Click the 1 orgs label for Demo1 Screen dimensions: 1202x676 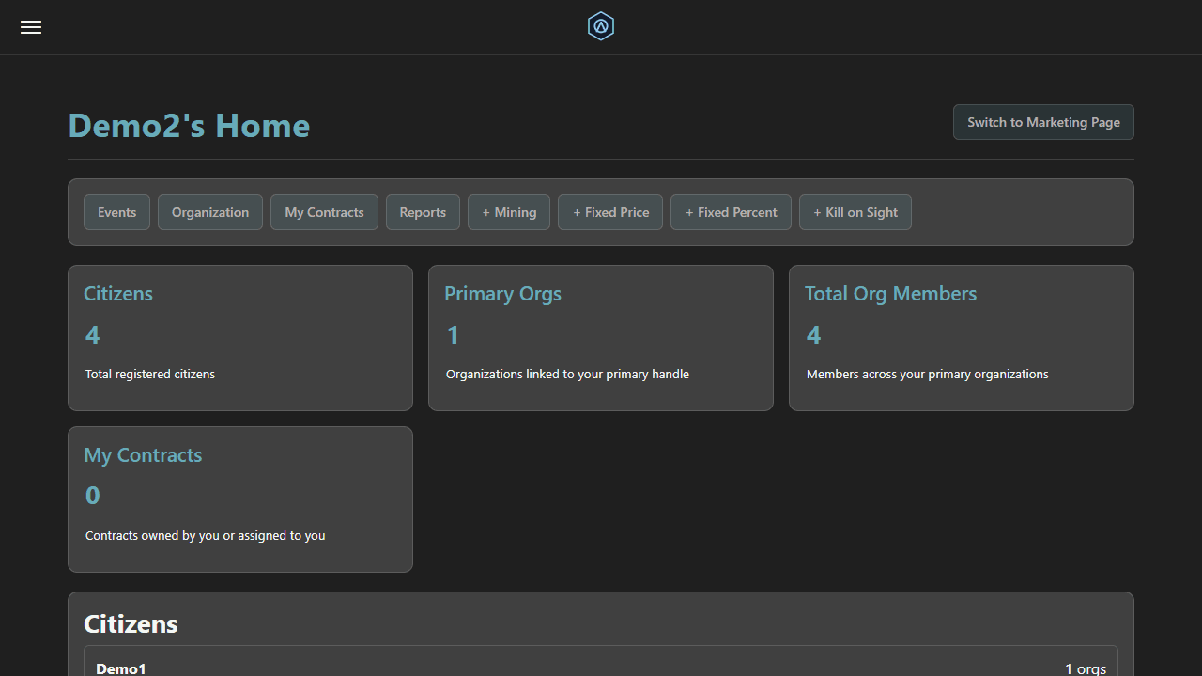point(1084,668)
